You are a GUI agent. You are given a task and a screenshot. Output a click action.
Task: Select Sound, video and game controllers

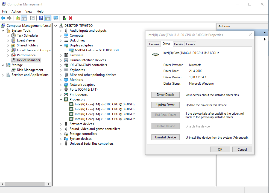click(x=95, y=129)
